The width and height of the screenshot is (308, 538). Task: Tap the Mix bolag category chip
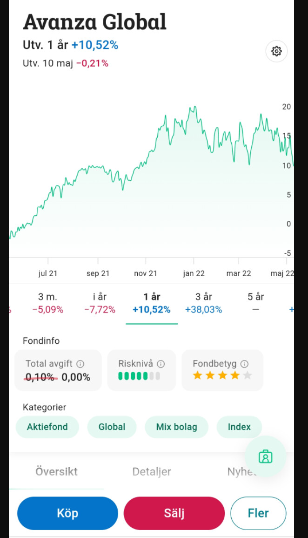(x=176, y=427)
